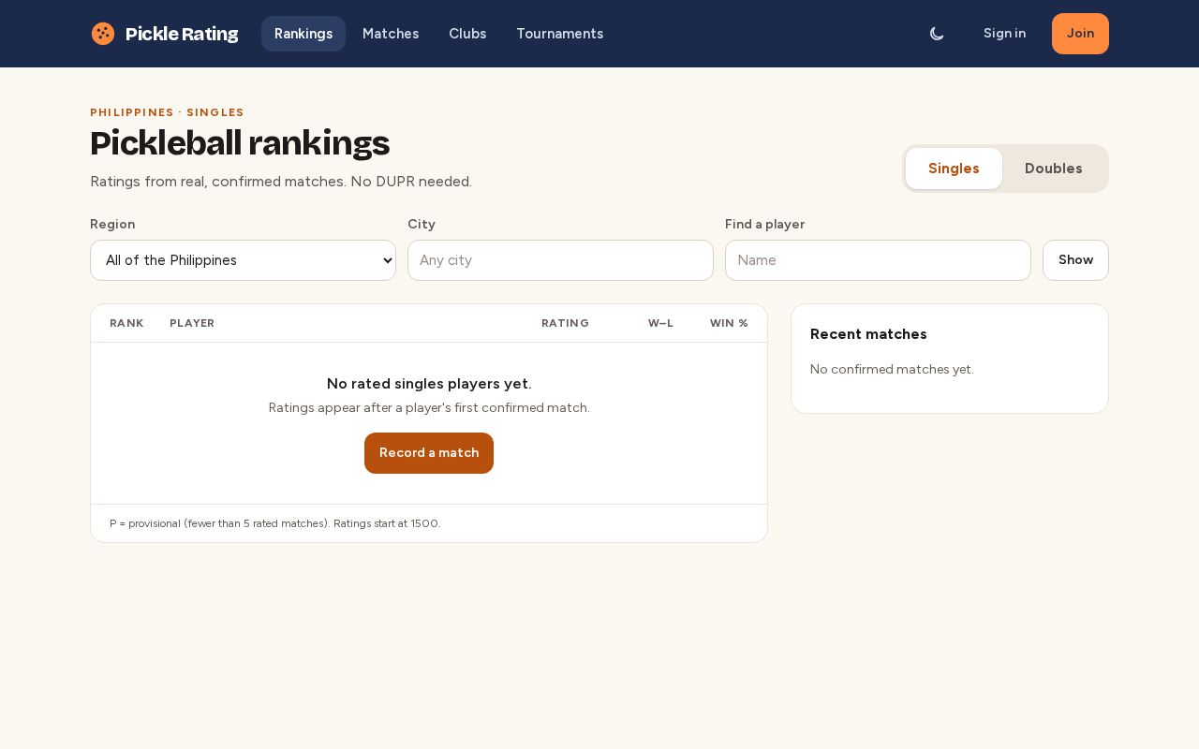Click the orange Join button
Screen dimensions: 1199x749
[x=1080, y=34]
